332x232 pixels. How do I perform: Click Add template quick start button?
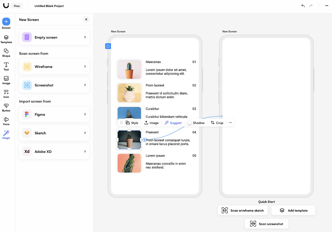pos(293,210)
